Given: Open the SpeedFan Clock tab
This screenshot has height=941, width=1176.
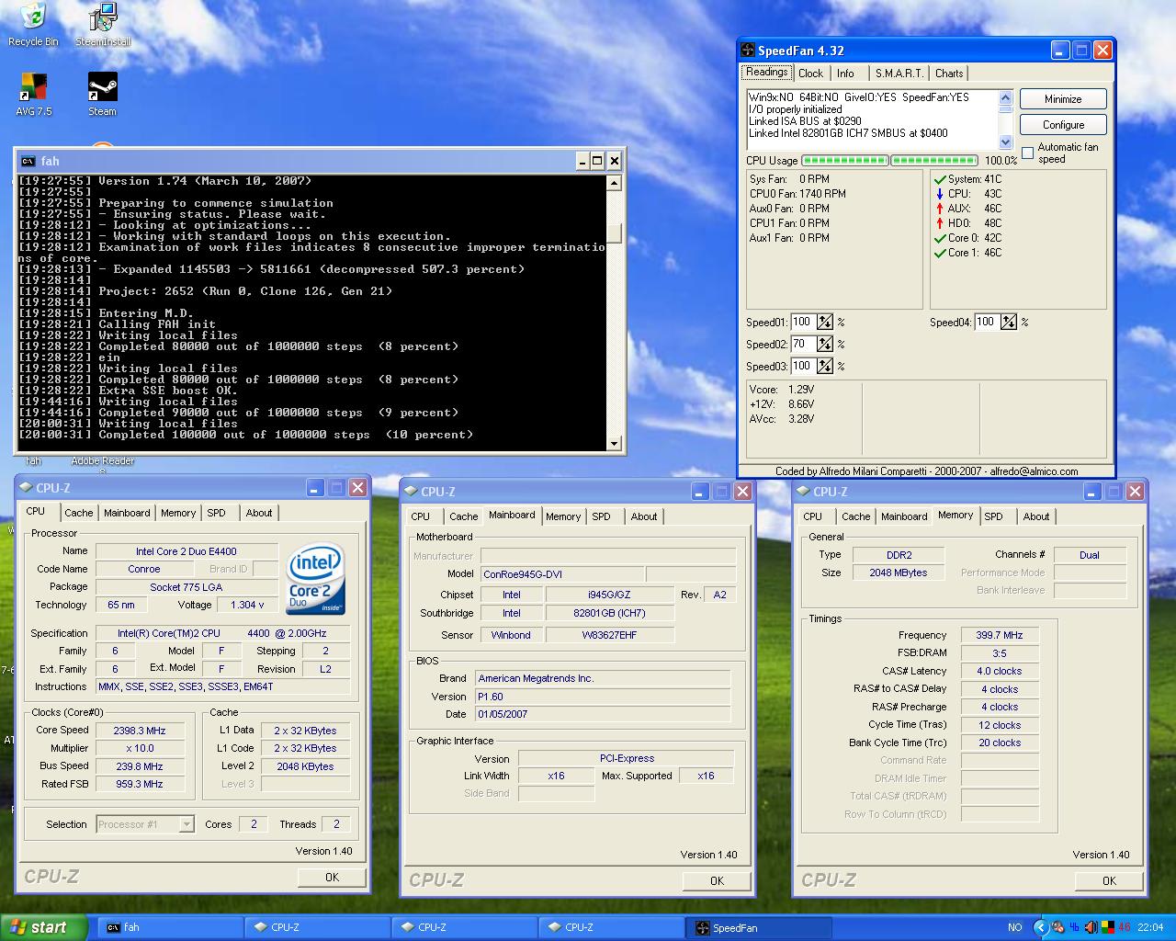Looking at the screenshot, I should tap(810, 74).
